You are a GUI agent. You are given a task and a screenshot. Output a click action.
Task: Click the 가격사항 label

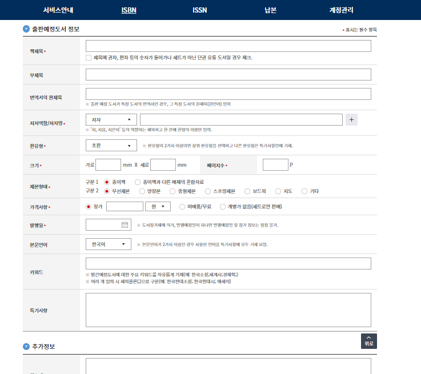point(39,207)
